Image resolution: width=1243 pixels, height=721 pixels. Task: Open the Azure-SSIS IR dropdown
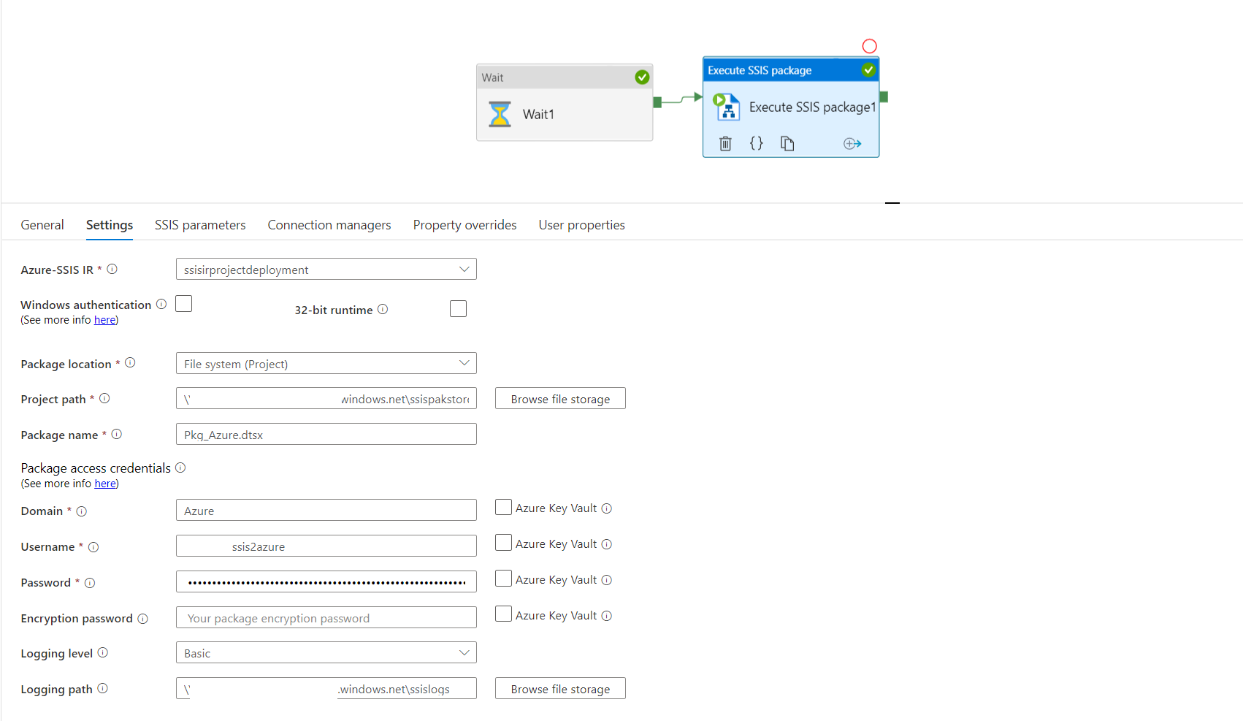326,269
